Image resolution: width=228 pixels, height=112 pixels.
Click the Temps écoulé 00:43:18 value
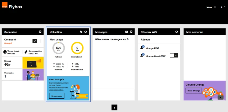(x=11, y=54)
